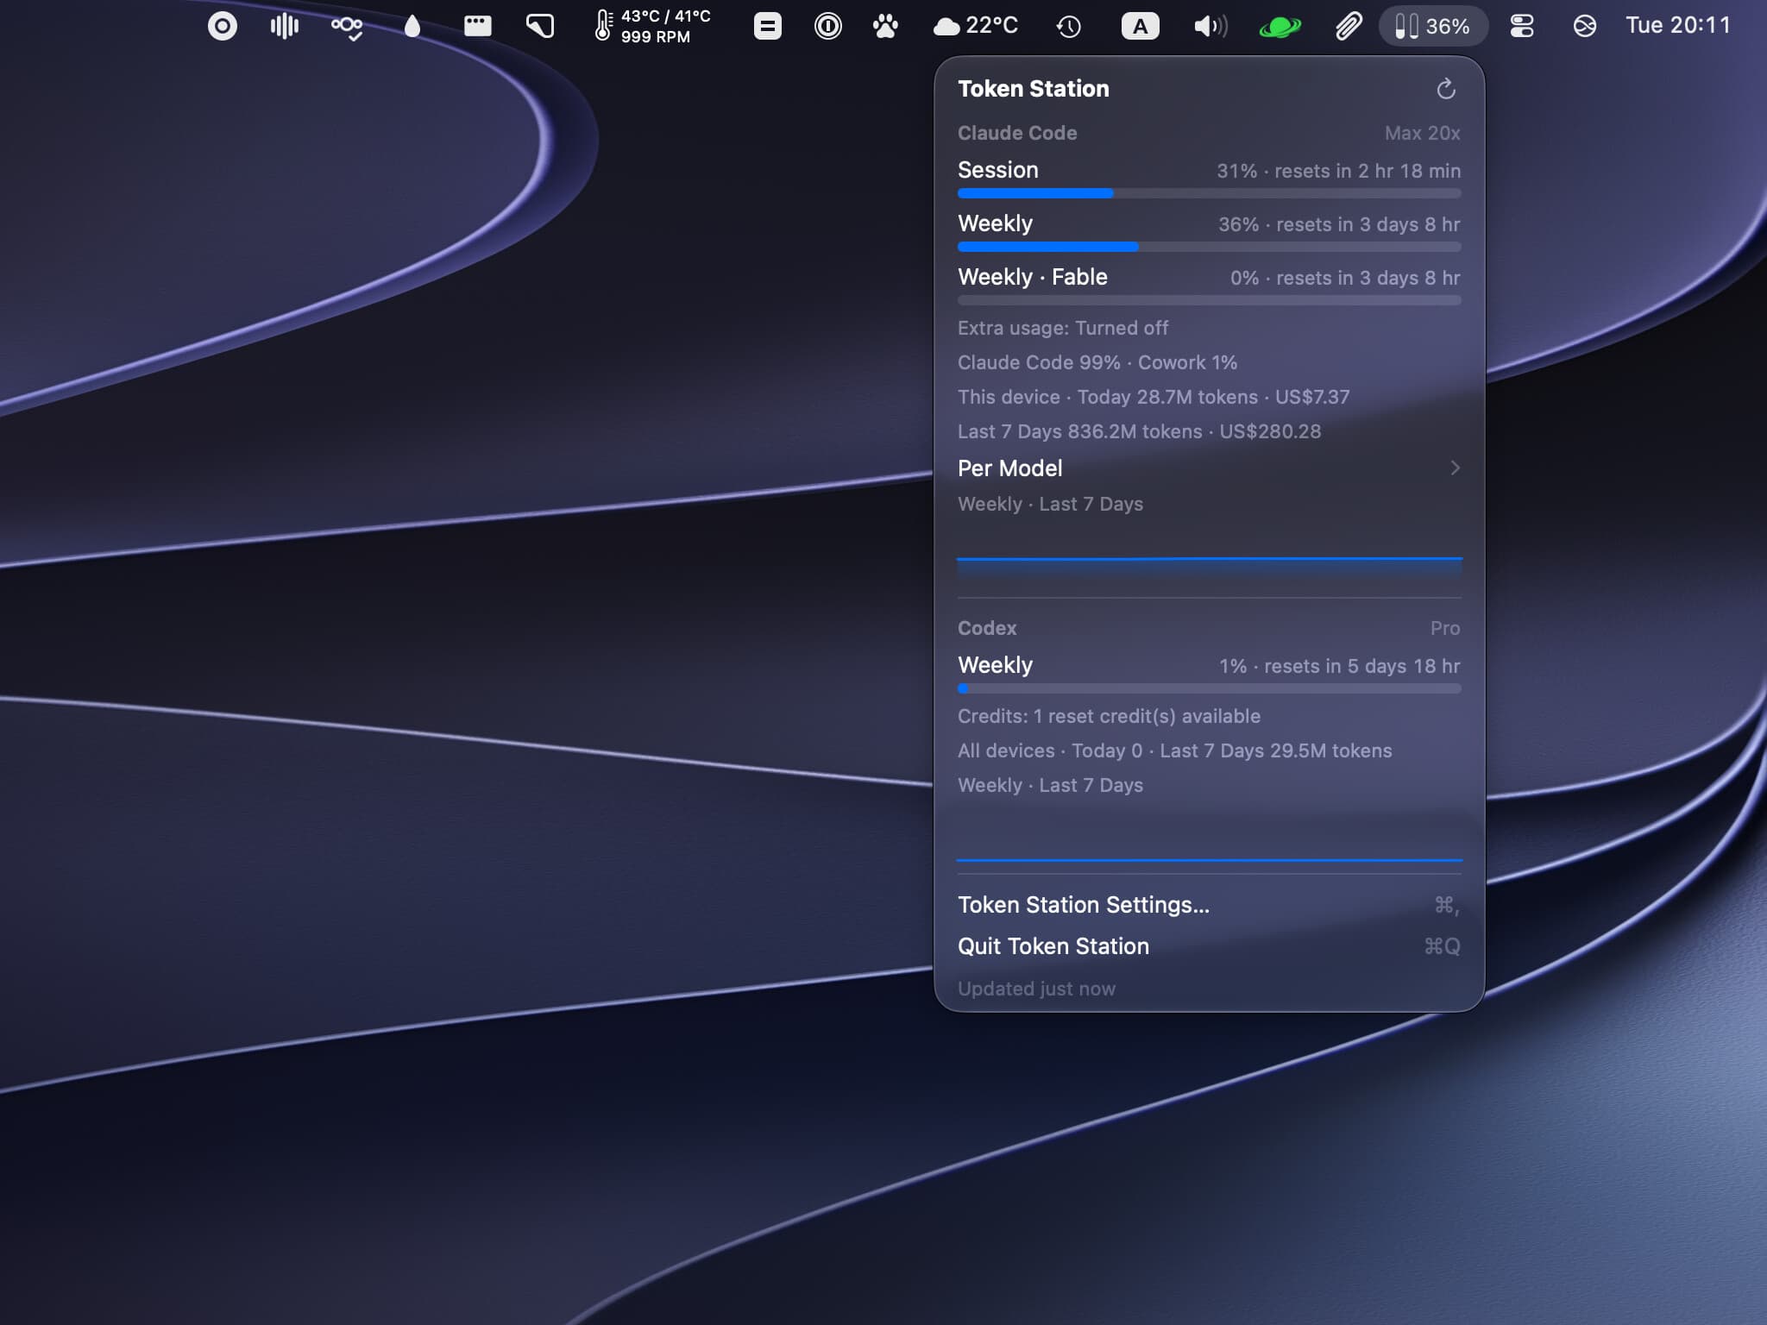Screen dimensions: 1767x1325
Task: Click the tag-shaped icon in menu bar
Action: click(540, 26)
